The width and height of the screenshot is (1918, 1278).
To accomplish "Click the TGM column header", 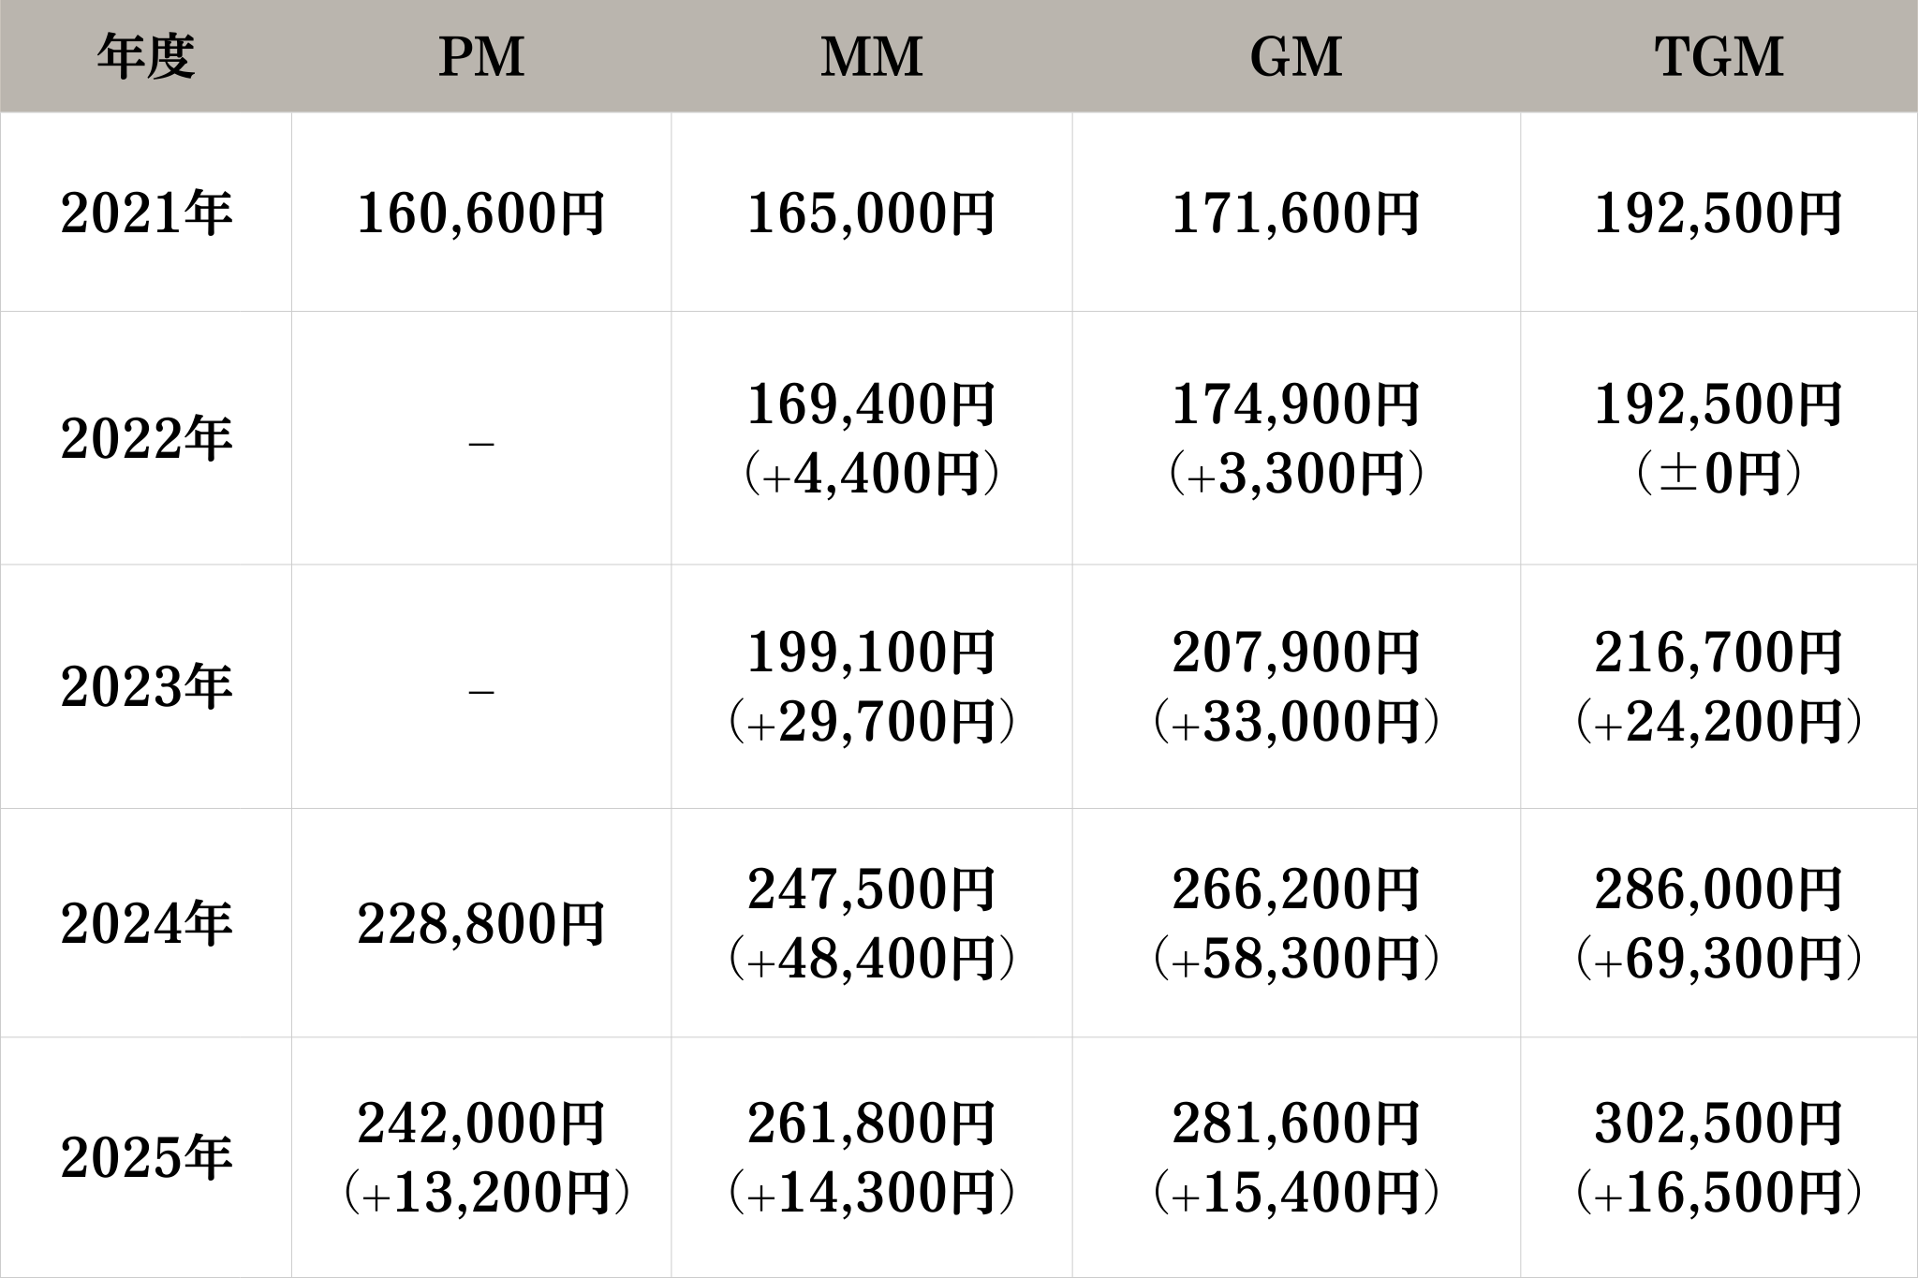I will point(1719,56).
